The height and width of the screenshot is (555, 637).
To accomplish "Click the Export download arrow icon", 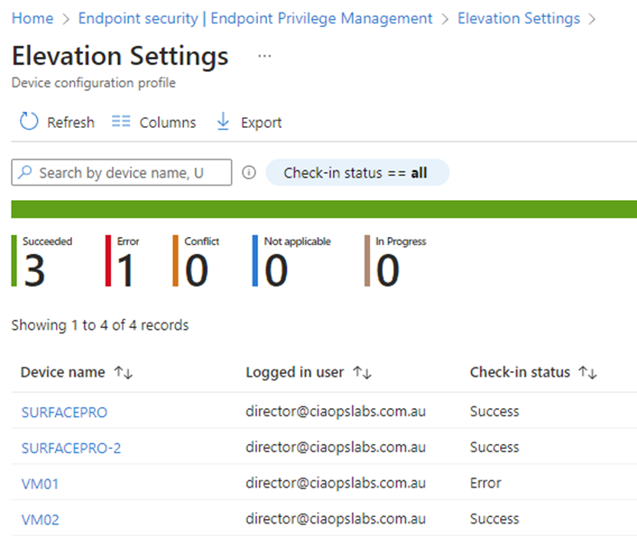I will 224,123.
